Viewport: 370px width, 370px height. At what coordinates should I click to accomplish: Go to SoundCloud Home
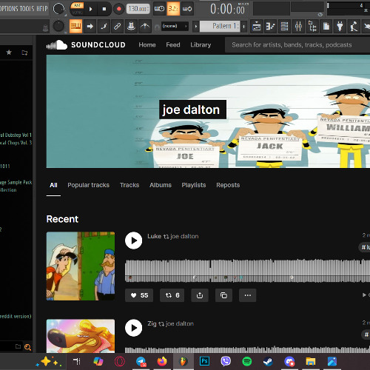147,45
